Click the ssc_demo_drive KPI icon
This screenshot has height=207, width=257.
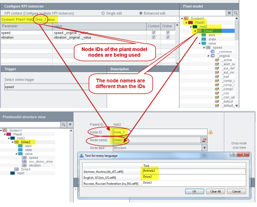(24, 162)
